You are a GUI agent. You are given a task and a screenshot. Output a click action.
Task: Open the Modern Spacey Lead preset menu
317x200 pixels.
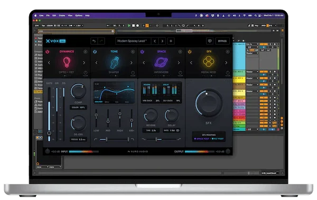click(x=133, y=41)
